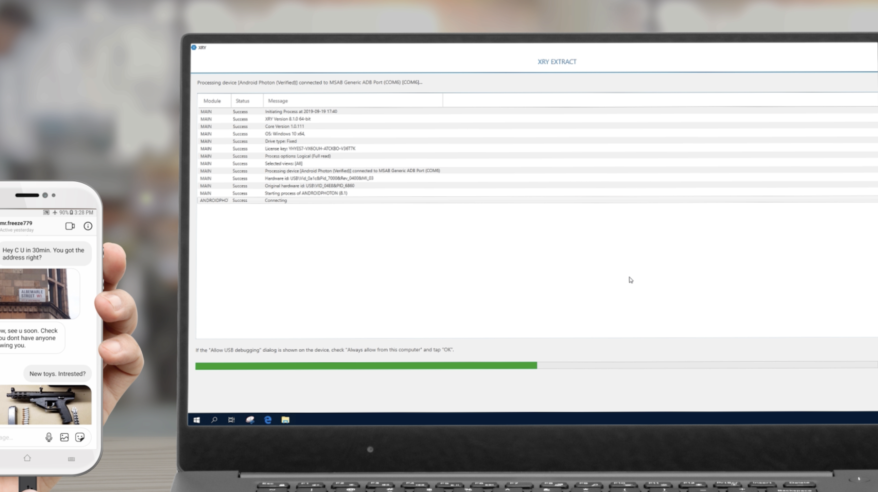Image resolution: width=878 pixels, height=492 pixels.
Task: Open the firearm photo in chat
Action: tap(46, 405)
